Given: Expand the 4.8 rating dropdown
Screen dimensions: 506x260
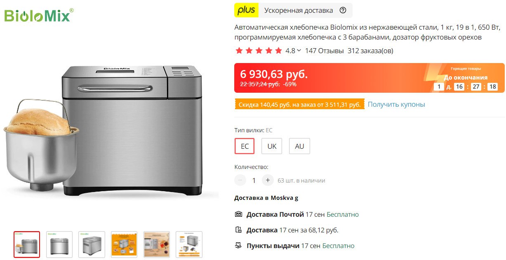Looking at the screenshot, I should tap(299, 51).
